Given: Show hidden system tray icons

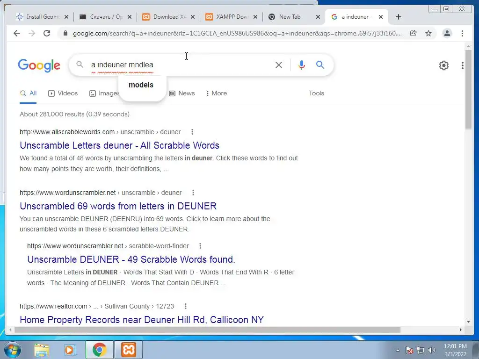Looking at the screenshot, I should coord(398,350).
